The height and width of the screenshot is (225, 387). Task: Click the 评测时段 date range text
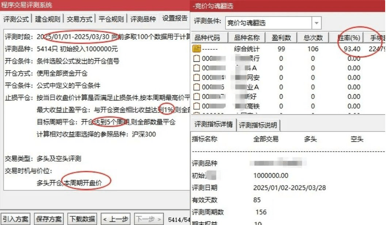73,37
